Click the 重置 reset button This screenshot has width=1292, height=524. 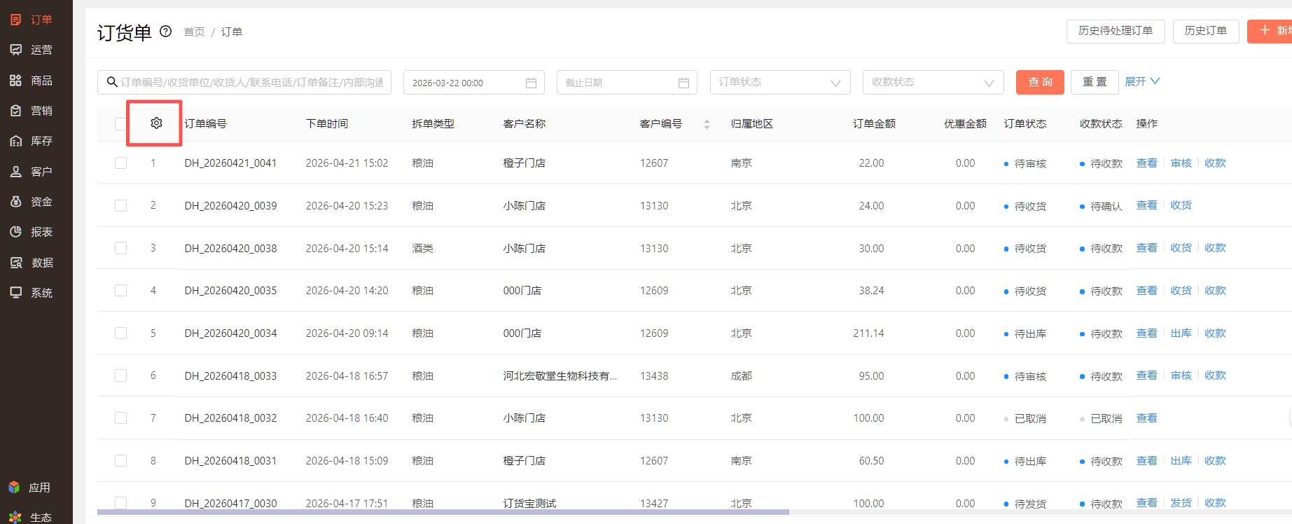(x=1095, y=82)
